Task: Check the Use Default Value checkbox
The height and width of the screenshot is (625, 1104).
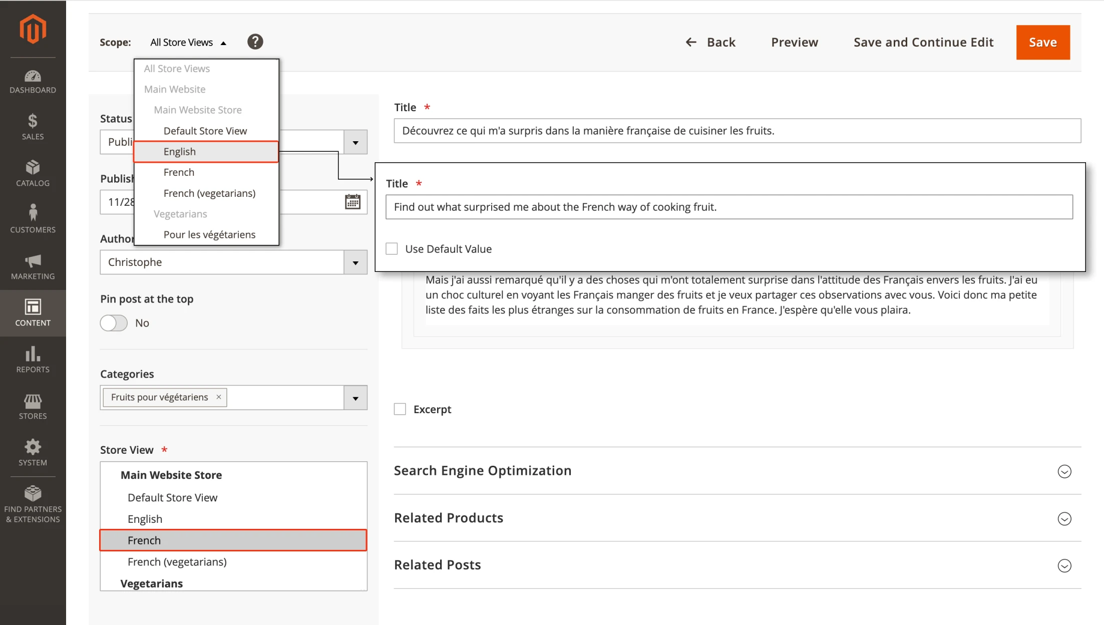Action: [x=392, y=248]
